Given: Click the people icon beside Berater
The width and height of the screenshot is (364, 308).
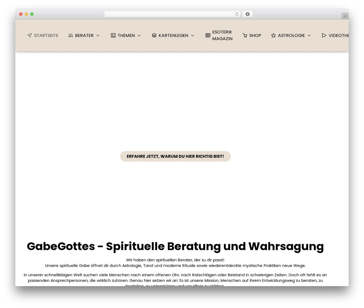Looking at the screenshot, I should point(71,35).
